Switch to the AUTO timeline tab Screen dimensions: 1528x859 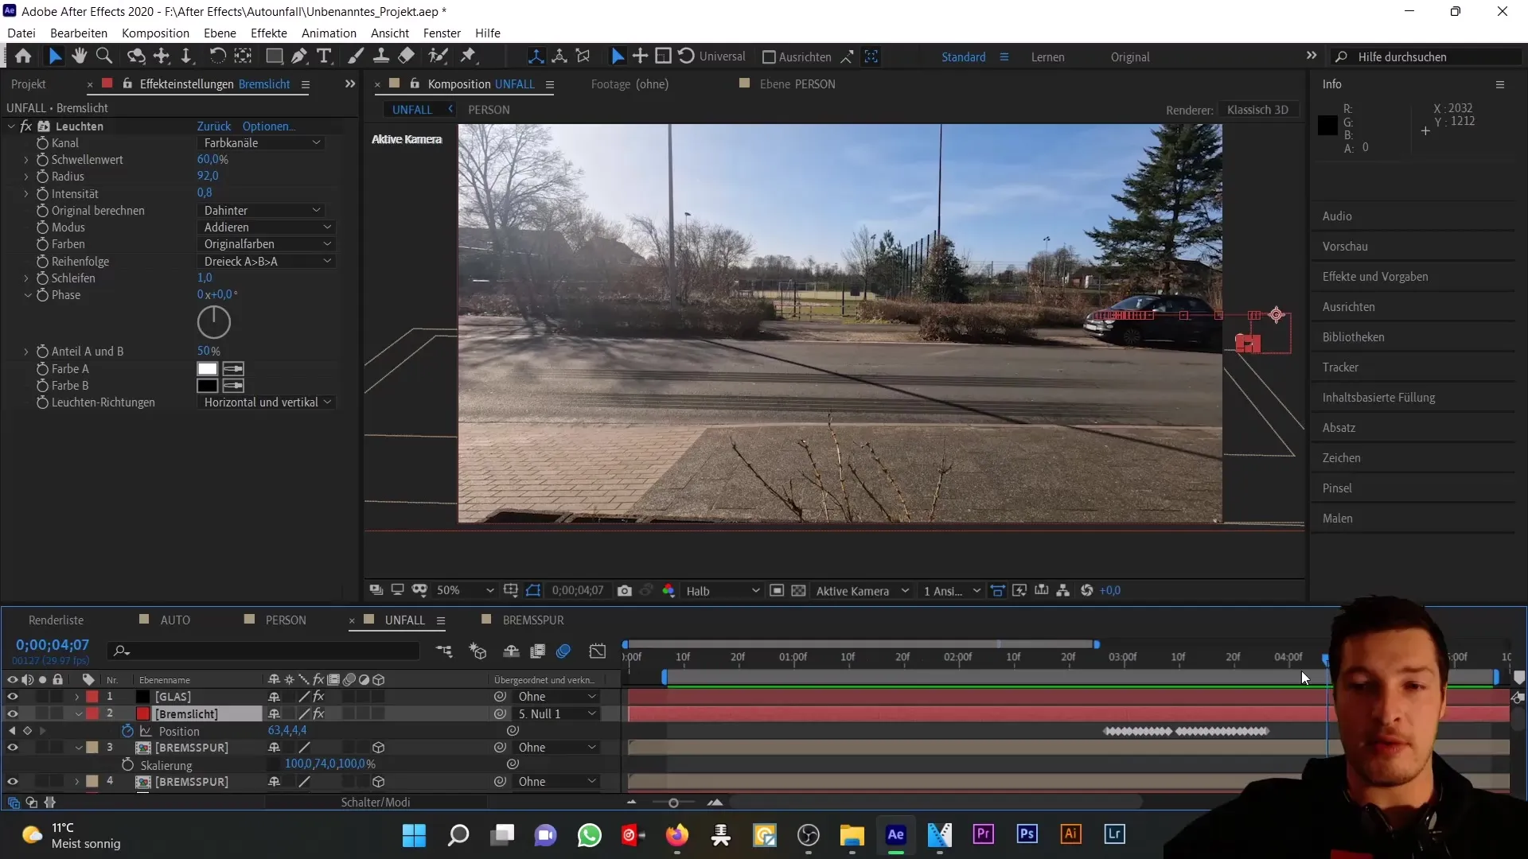(x=175, y=620)
